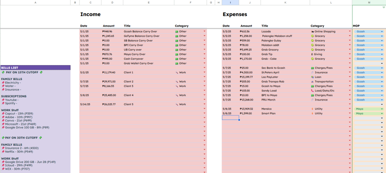
Task: Click the Maya Carry Over title cell
Action: pos(134,54)
